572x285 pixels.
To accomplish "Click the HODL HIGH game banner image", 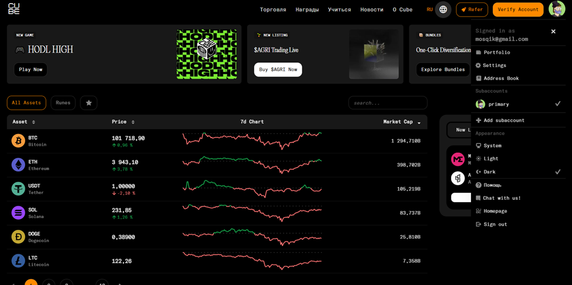I will coord(207,54).
